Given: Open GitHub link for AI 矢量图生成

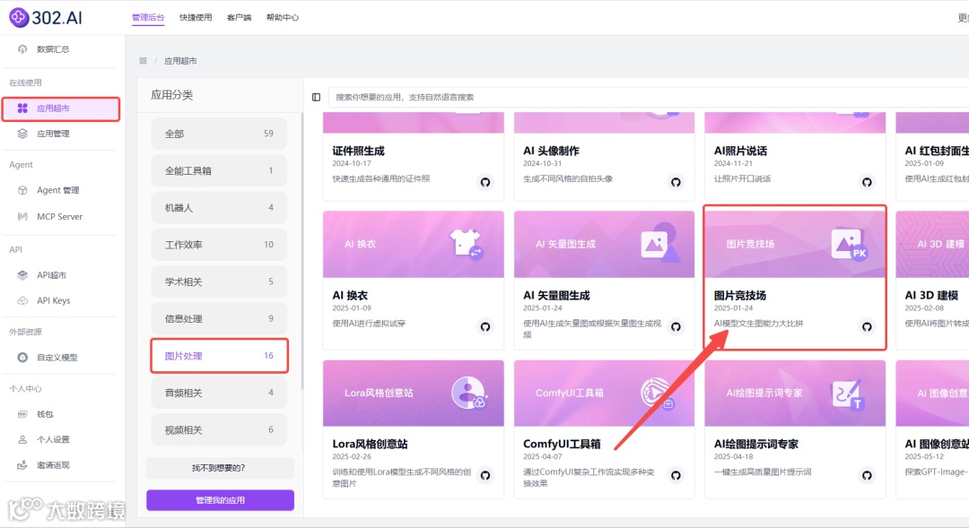Looking at the screenshot, I should click(x=676, y=326).
